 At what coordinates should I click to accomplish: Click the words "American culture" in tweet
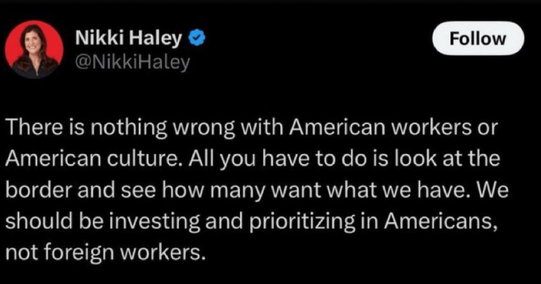click(93, 159)
